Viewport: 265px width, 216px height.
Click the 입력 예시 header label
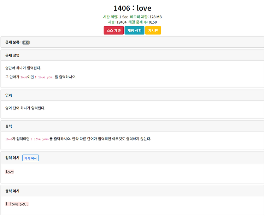click(12, 158)
